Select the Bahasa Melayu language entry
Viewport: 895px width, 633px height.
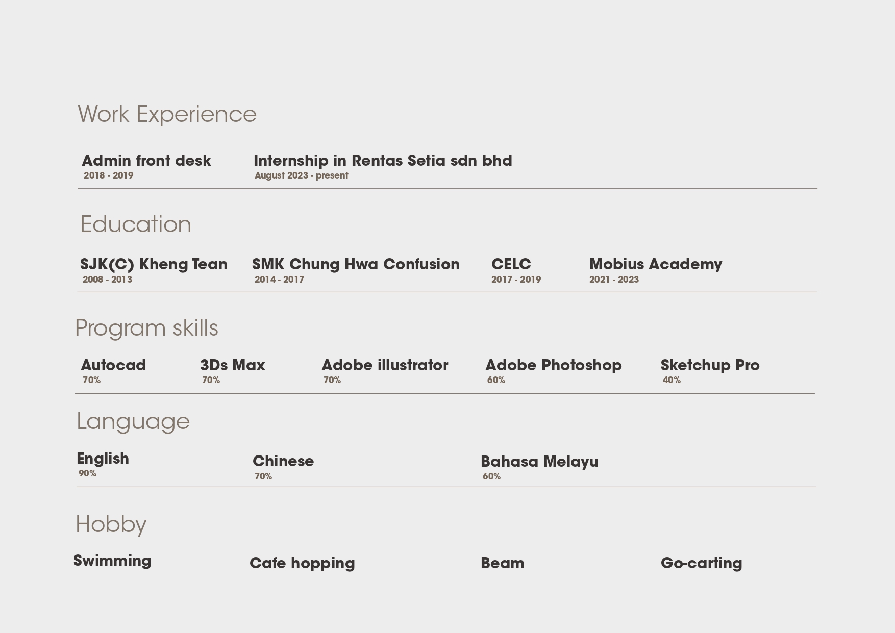[539, 462]
